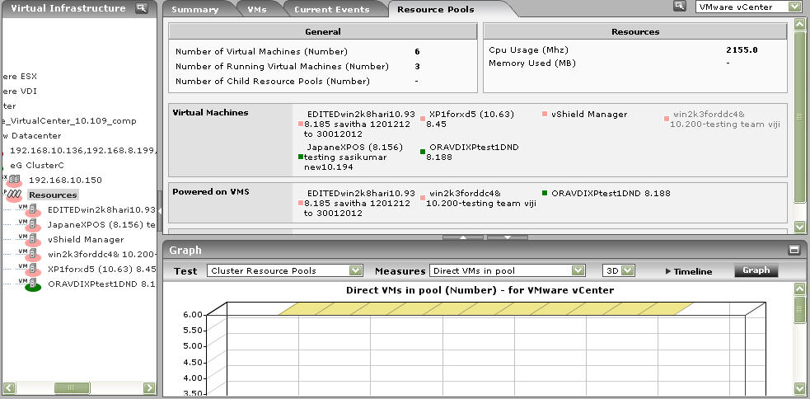Select the Resource Pools tab
This screenshot has width=810, height=399.
pyautogui.click(x=435, y=9)
